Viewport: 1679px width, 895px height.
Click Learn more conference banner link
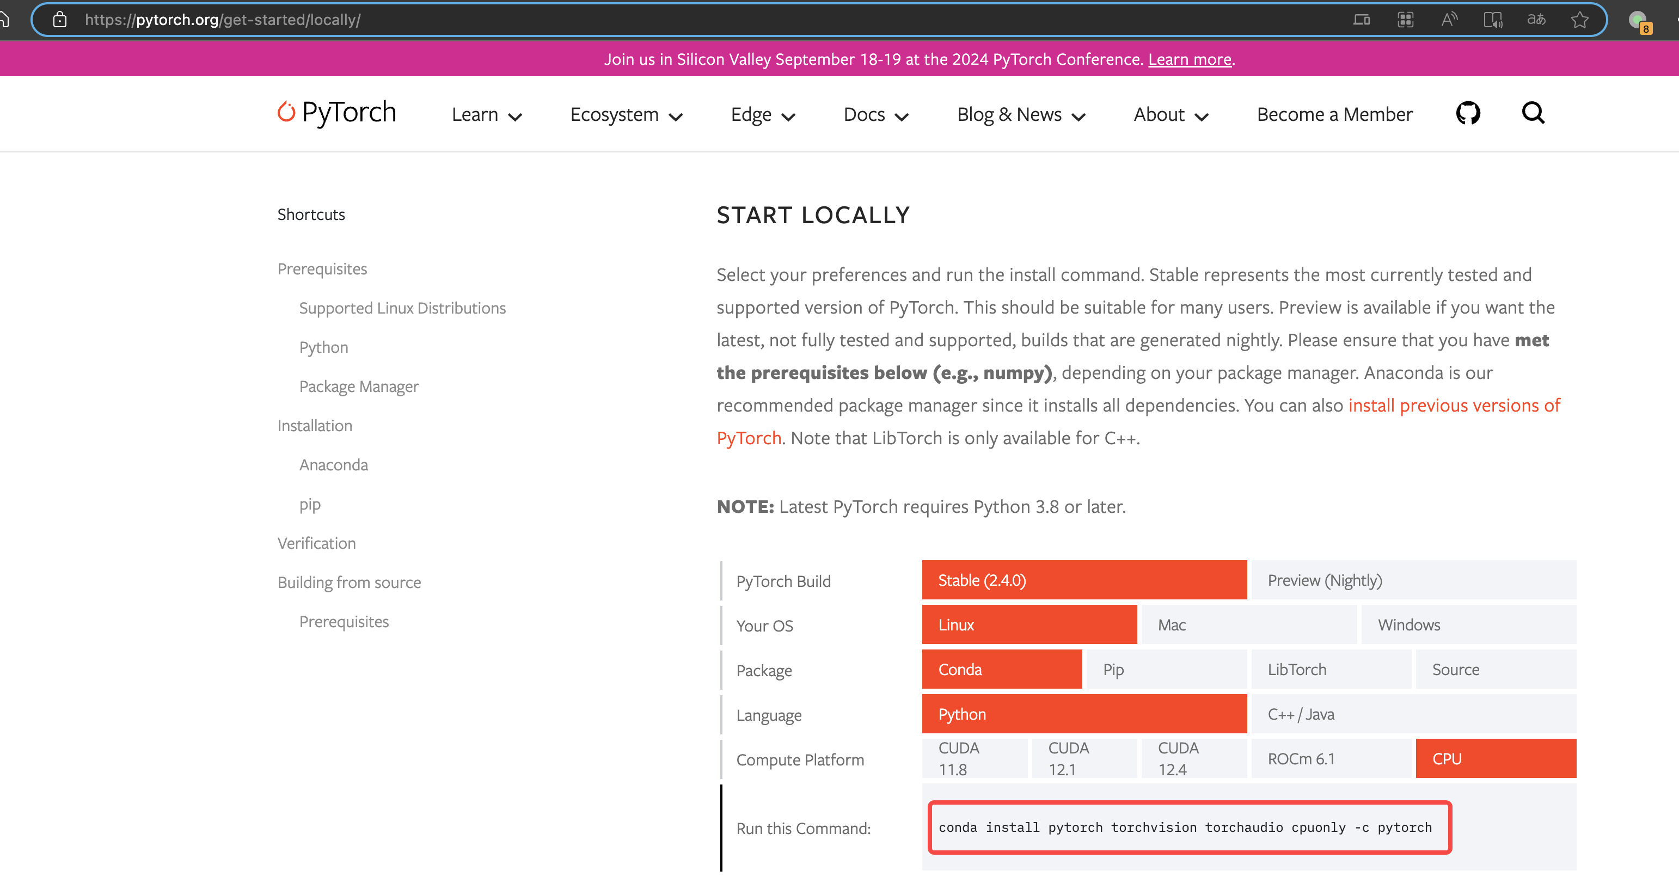coord(1190,59)
